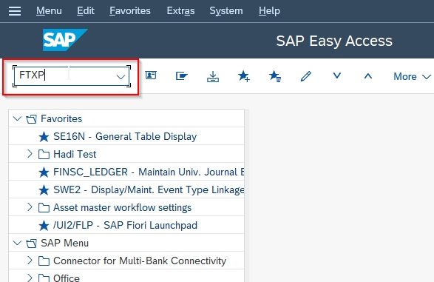This screenshot has width=434, height=282.
Task: Move favorite down with the down arrow
Action: pos(337,75)
